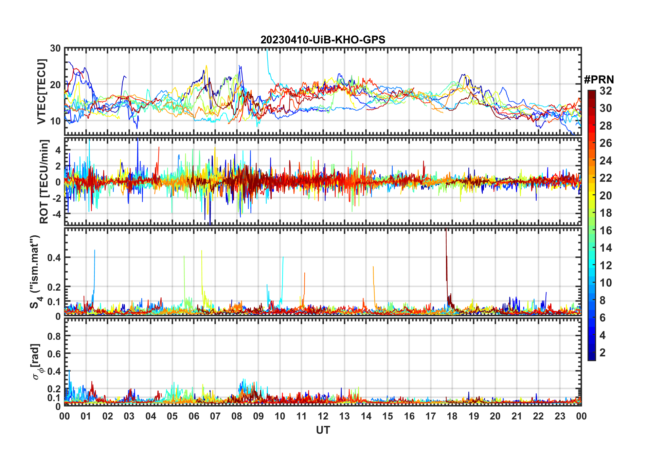Viewport: 646px width, 451px height.
Task: Click the S4 ("ism.mat") axis label
Action: point(35,272)
